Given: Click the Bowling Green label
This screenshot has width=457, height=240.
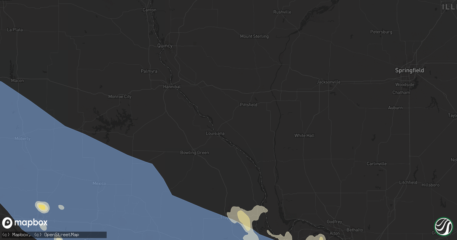Looking at the screenshot, I should (195, 153).
